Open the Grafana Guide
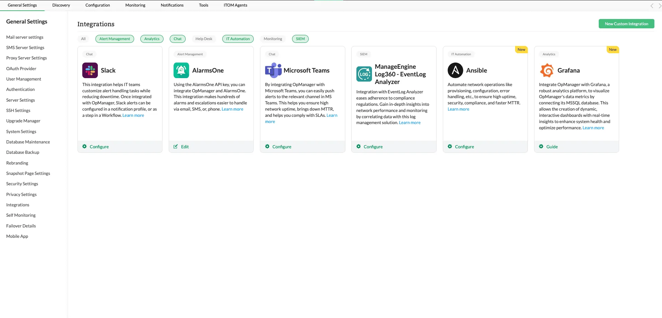This screenshot has width=662, height=318. (x=552, y=147)
